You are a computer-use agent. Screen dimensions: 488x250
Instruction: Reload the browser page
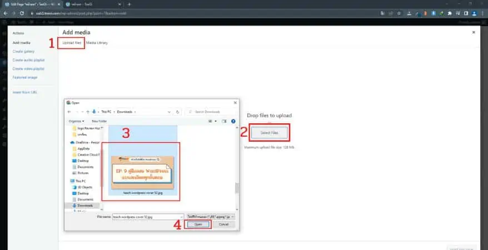click(x=22, y=13)
